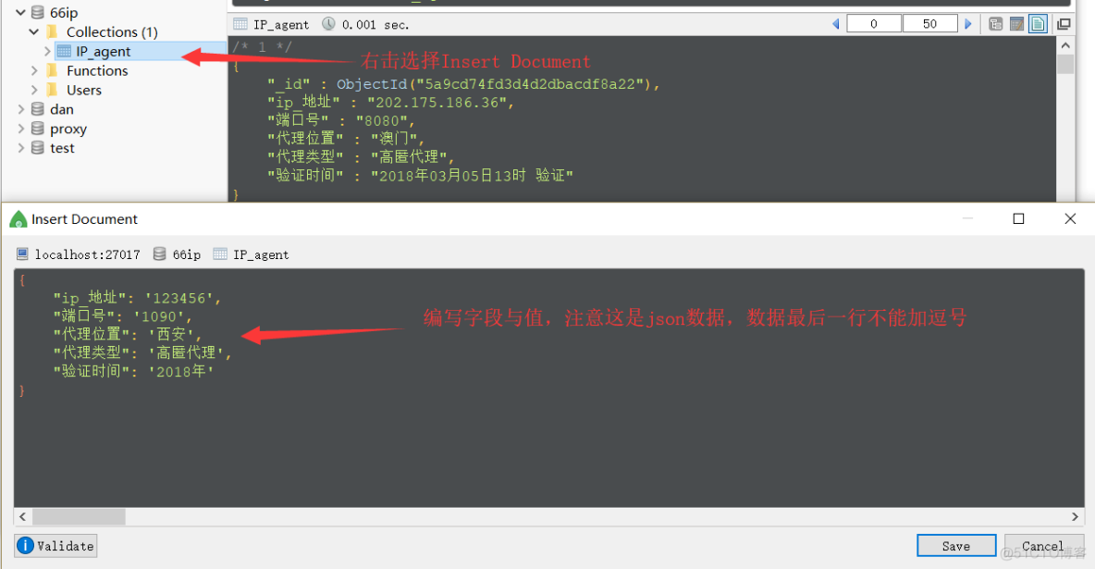Click the "端口号": '1090' line in editor
This screenshot has width=1095, height=569.
click(123, 315)
